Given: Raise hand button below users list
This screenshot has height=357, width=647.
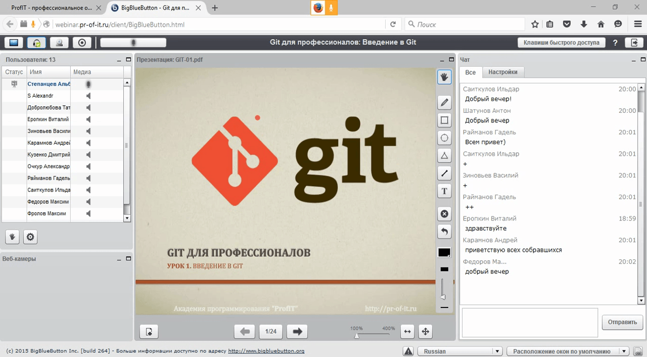Looking at the screenshot, I should point(12,237).
